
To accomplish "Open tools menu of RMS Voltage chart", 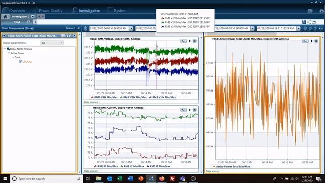I will tap(183, 41).
